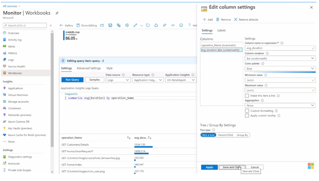Screen dimensions: 319x181
Task: Open the advanced editor code icon
Action: (x=173, y=25)
